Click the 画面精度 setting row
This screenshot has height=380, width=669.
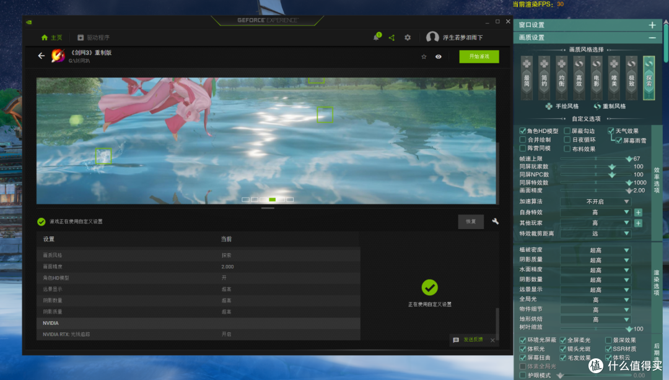(x=198, y=267)
